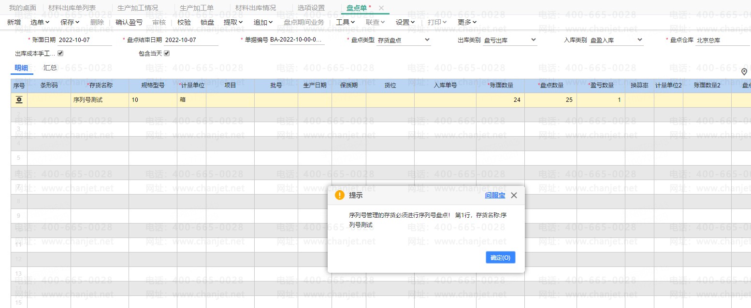This screenshot has width=751, height=308.
Task: Open the 工具 toolbar menu
Action: pos(346,22)
